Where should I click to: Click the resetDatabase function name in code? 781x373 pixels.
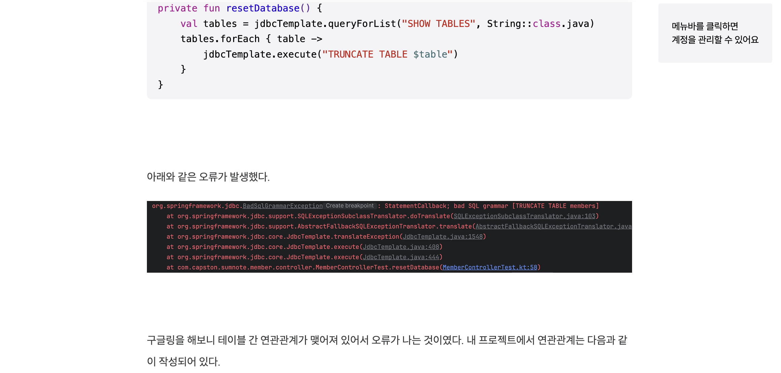point(263,8)
